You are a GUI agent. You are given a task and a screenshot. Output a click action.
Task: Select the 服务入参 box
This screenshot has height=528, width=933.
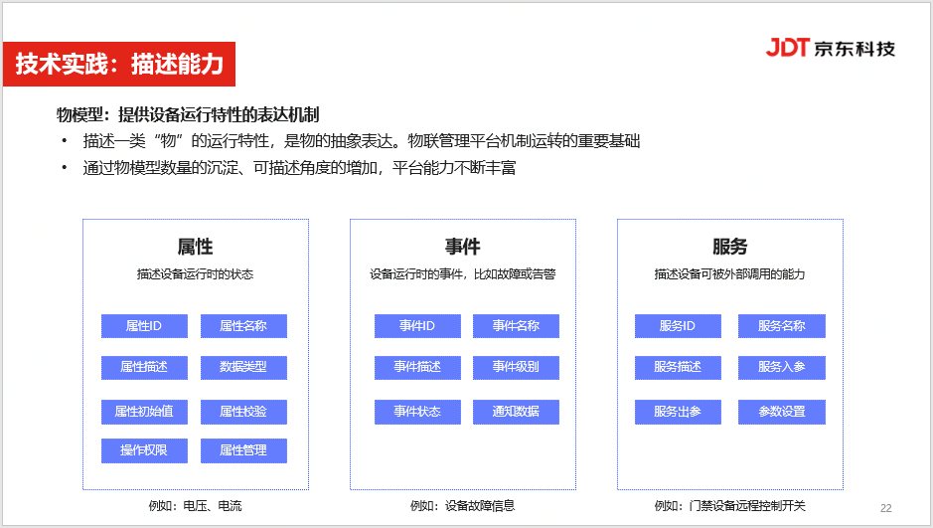[782, 367]
